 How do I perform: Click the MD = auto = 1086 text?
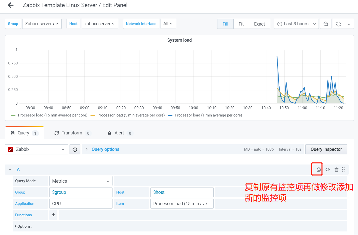pos(259,149)
